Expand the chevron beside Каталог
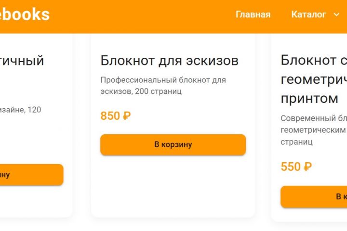Screen dimensions: 347x231 pyautogui.click(x=336, y=14)
